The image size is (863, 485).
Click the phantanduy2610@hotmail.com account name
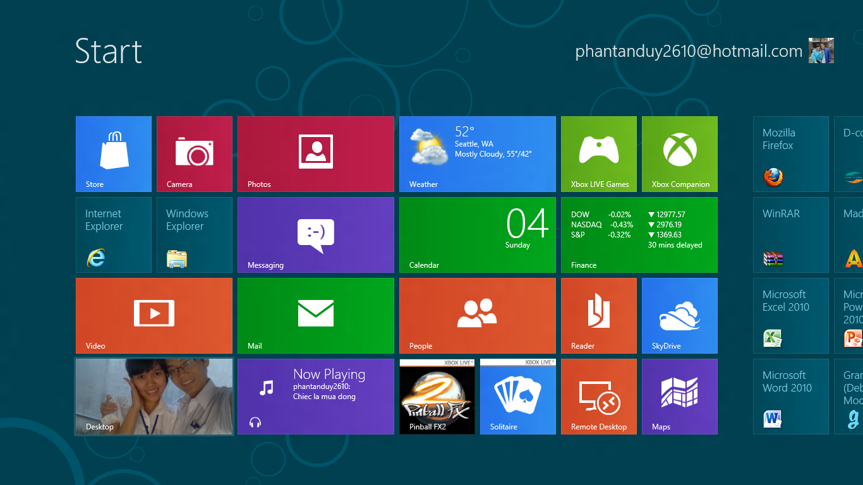[689, 52]
